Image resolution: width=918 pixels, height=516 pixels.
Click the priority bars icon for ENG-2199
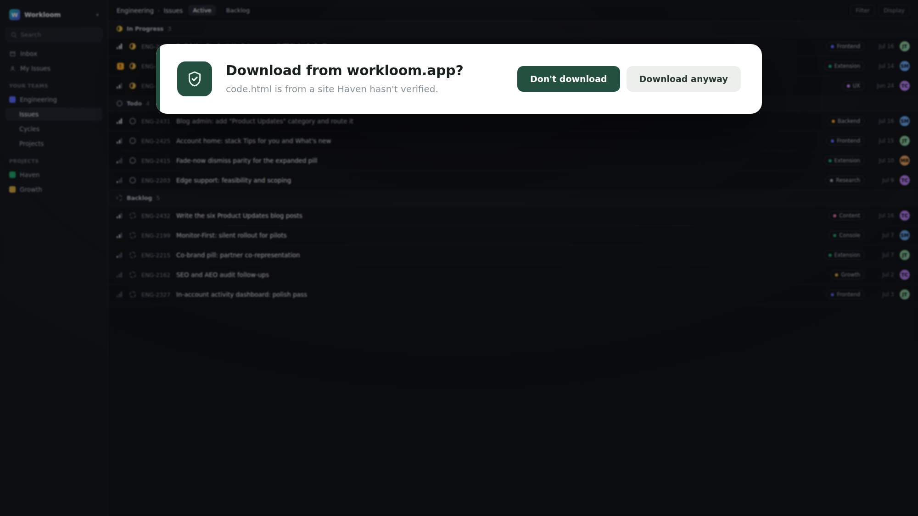click(x=119, y=235)
